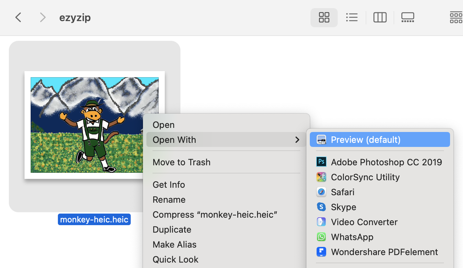Open the file with Skype
Screen dimensions: 463x268
344,207
